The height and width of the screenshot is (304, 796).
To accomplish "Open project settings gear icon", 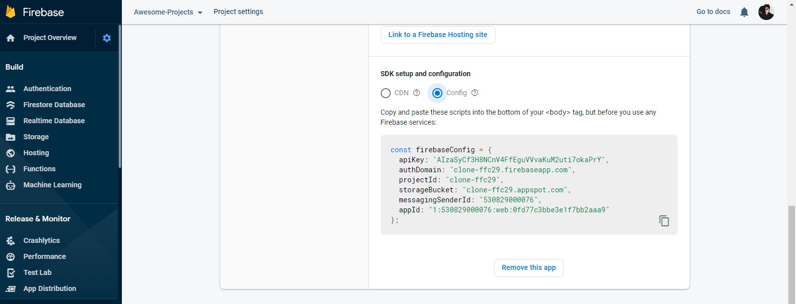I will 107,38.
